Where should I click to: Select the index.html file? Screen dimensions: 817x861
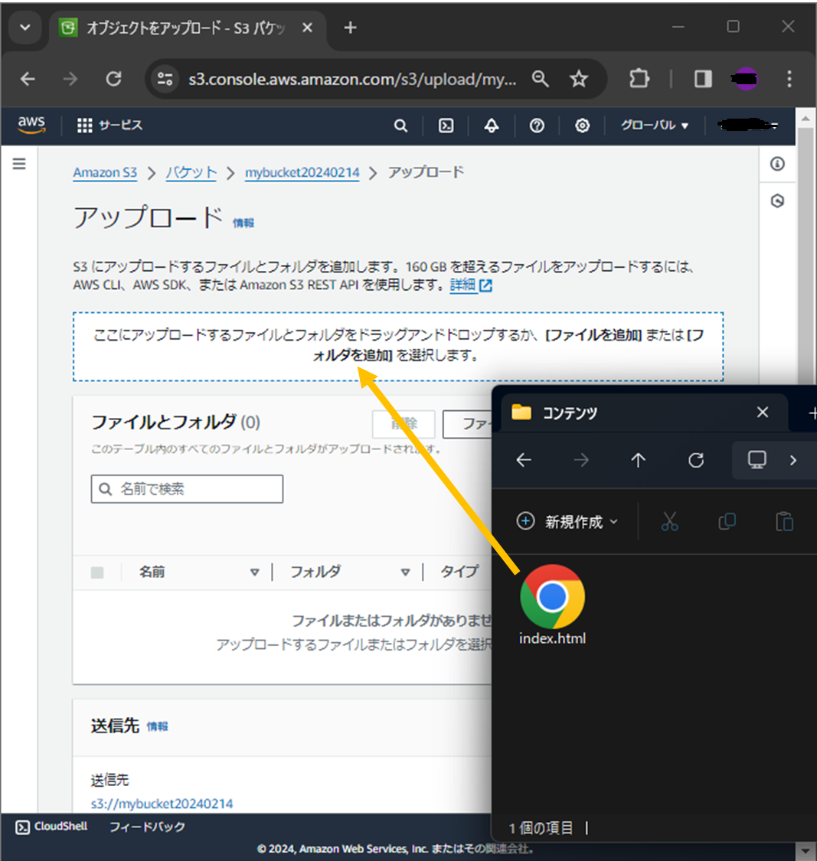pos(552,605)
